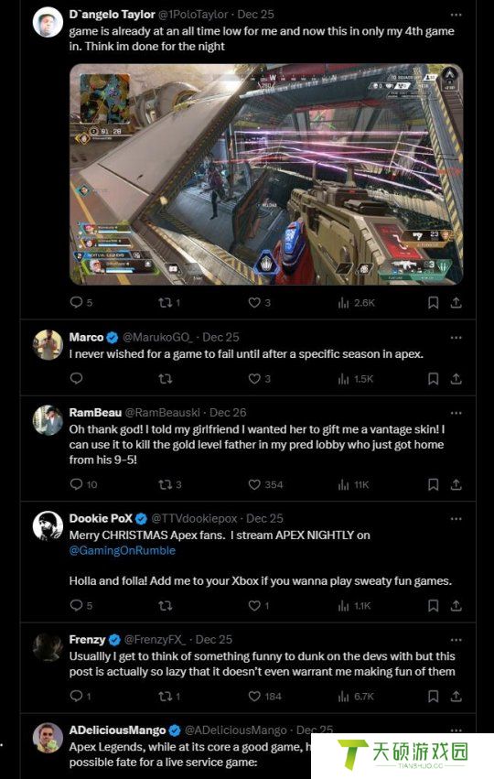This screenshot has height=779, width=494.
Task: Like D'angelo Taylor's tweet
Action: (254, 302)
